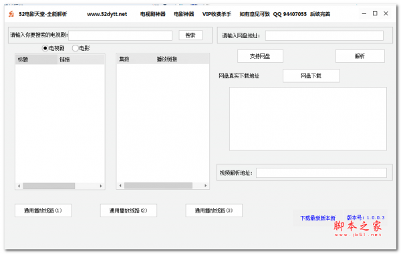Click the 通用播放线路 (3) button
401x254 pixels.
tap(214, 211)
